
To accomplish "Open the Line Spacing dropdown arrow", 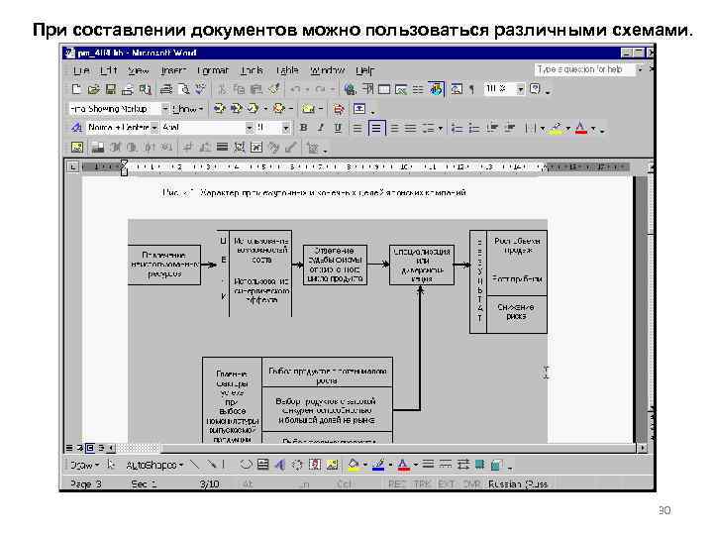I will point(440,128).
